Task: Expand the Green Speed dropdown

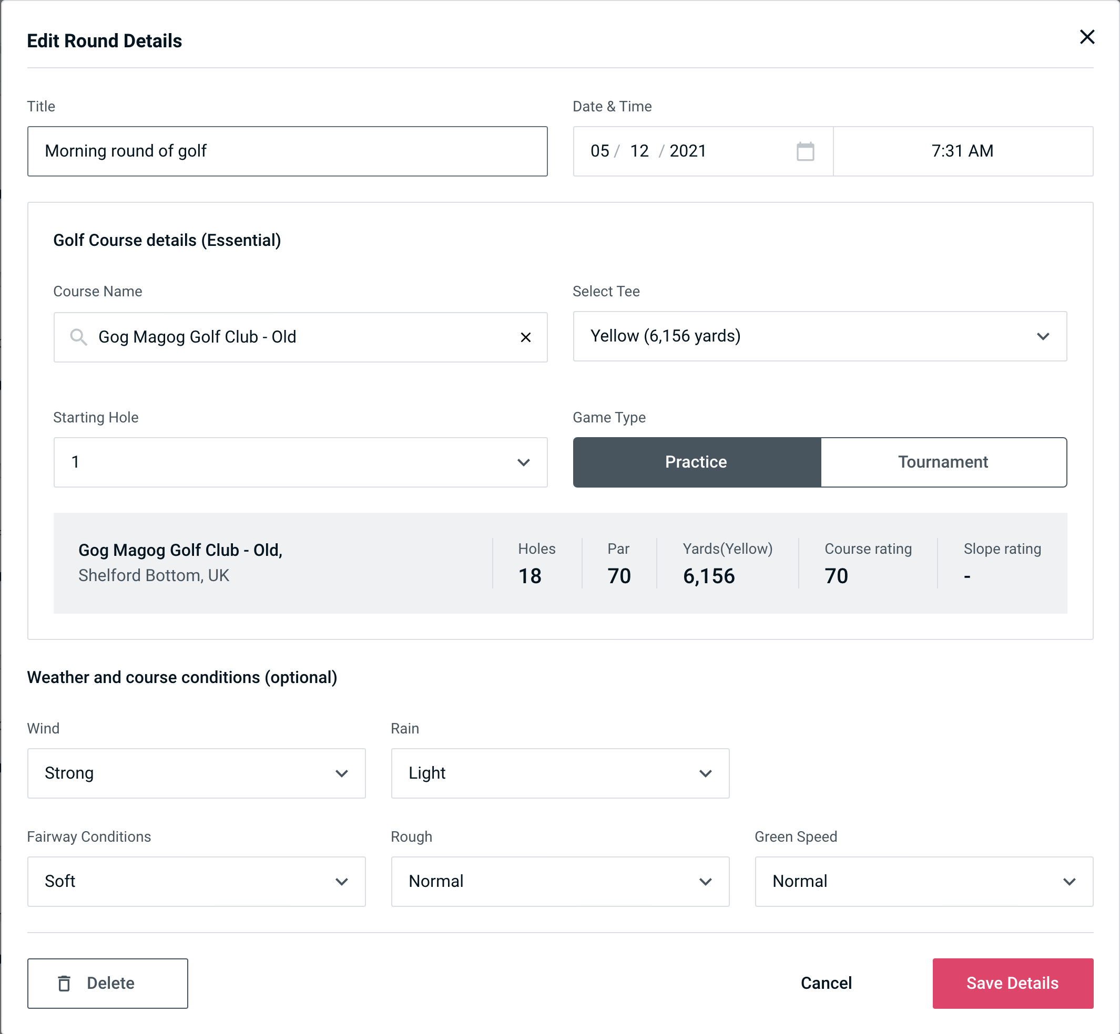Action: (923, 882)
